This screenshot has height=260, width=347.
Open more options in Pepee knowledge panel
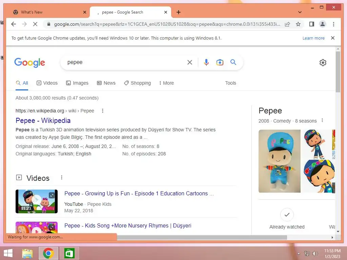[322, 121]
